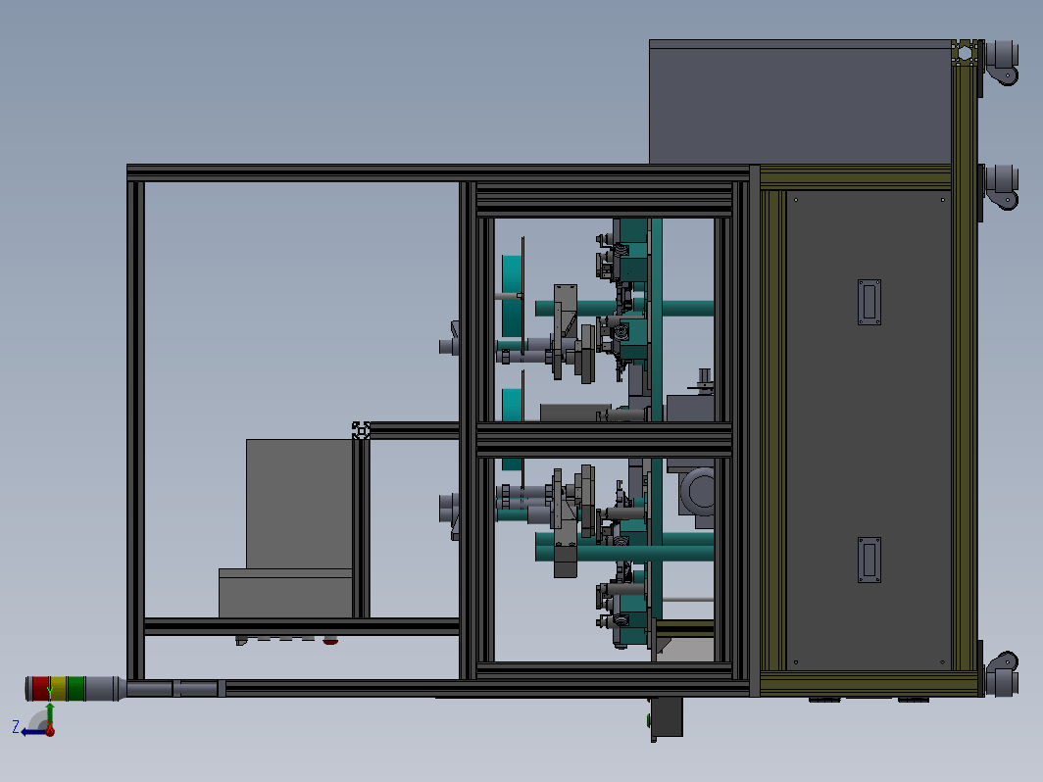Select the green segment of signal tower light
This screenshot has width=1043, height=782.
tap(75, 689)
